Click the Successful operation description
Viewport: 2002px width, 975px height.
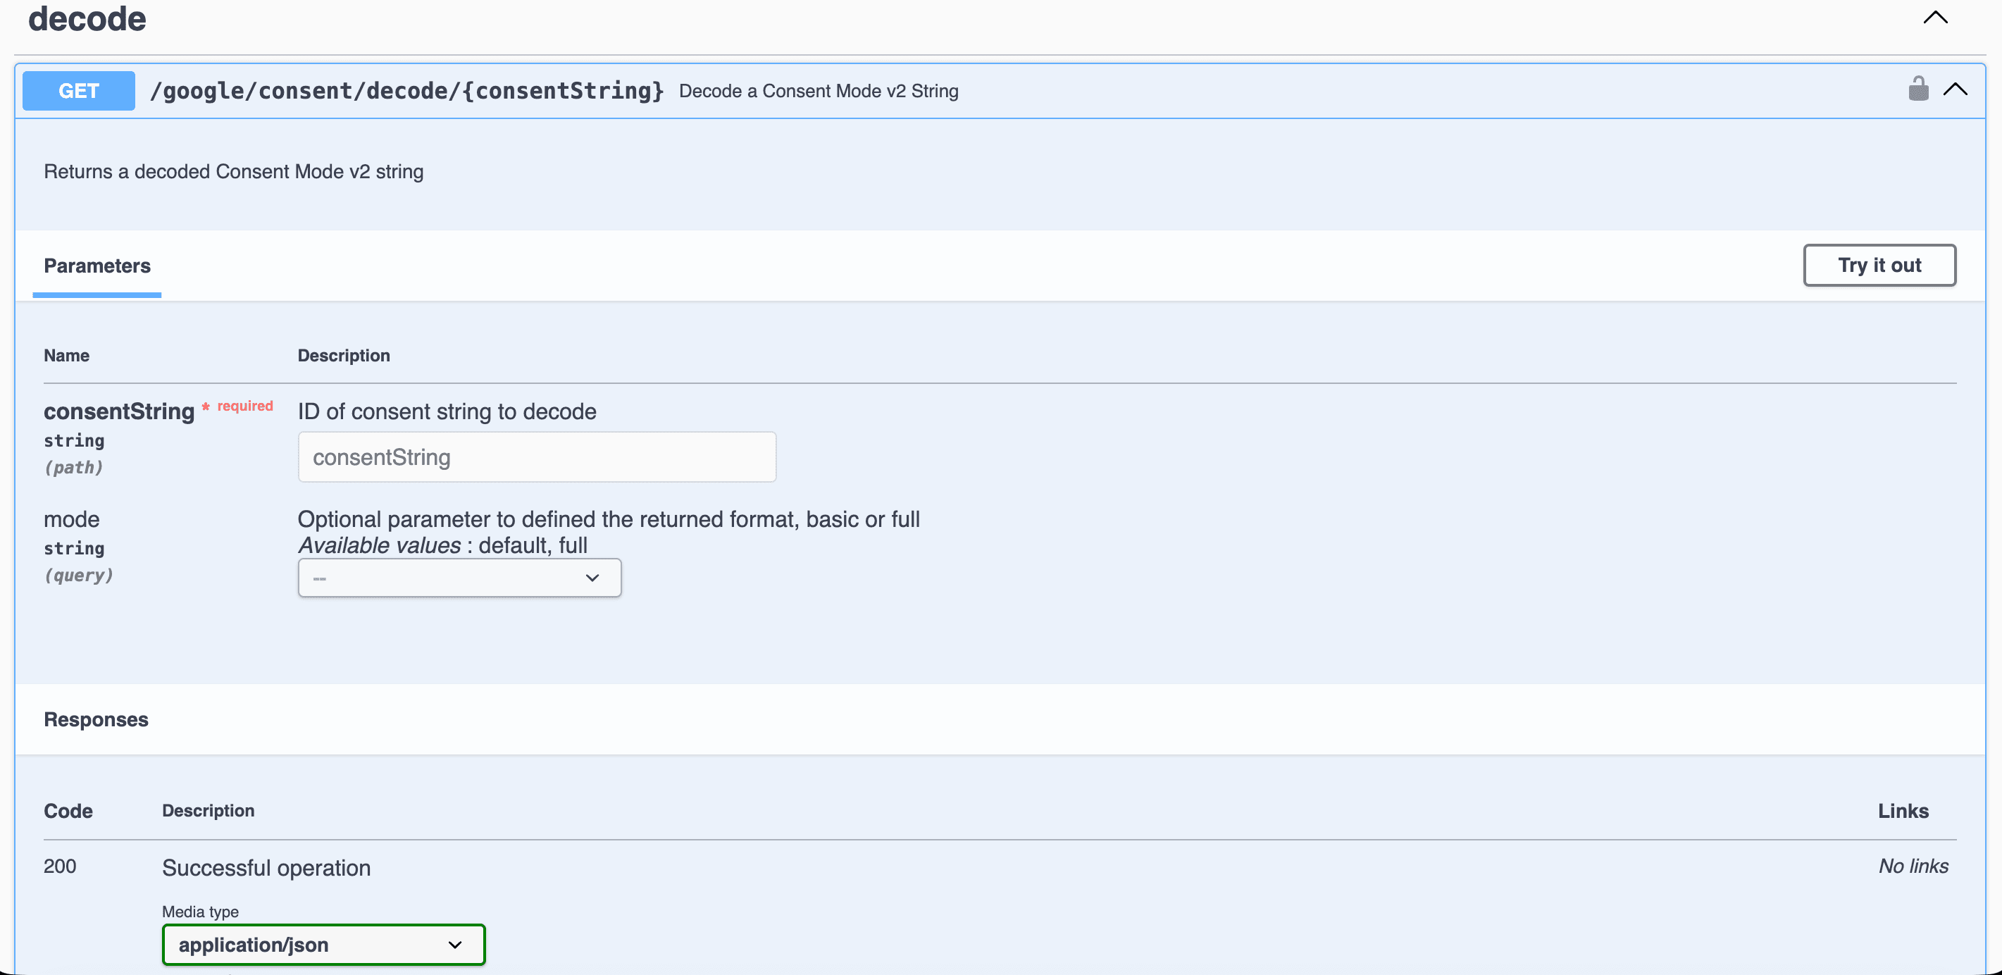(266, 868)
